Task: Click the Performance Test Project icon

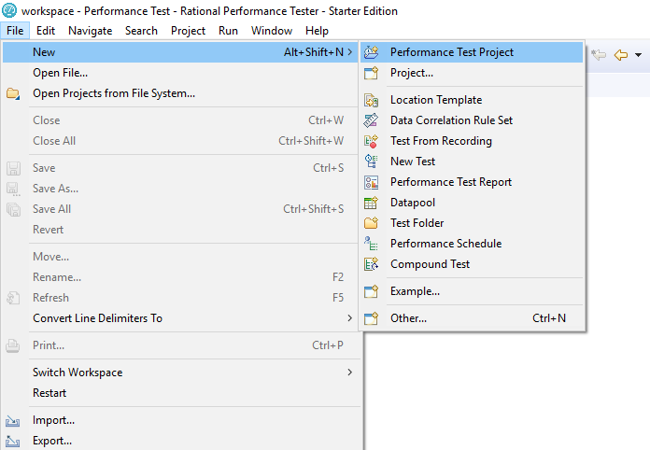Action: click(x=371, y=52)
